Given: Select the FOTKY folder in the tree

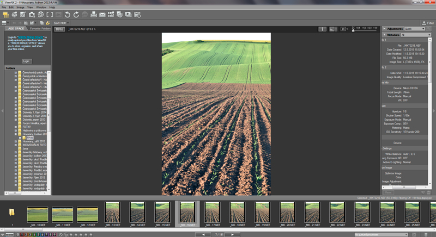Looking at the screenshot, I should pos(27,127).
